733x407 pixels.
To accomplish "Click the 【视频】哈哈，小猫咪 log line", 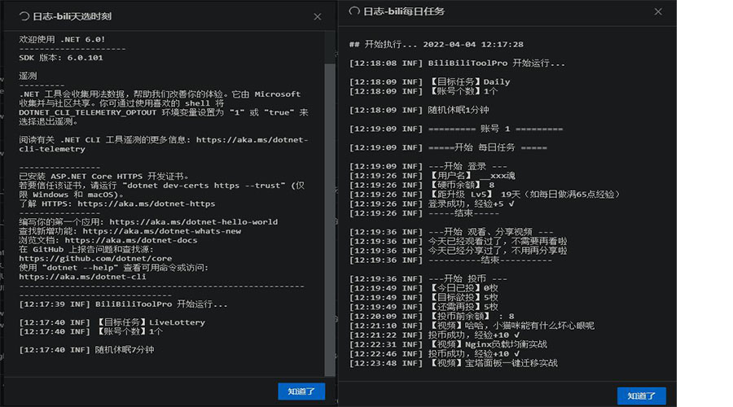I will click(472, 326).
